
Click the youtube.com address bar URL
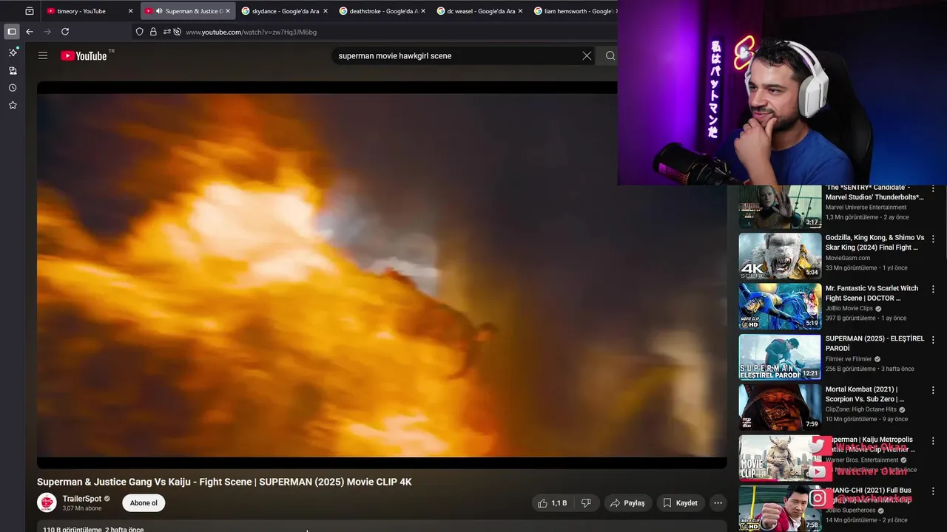tap(251, 32)
